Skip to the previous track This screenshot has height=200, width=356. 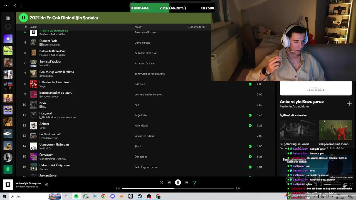[x=169, y=182]
